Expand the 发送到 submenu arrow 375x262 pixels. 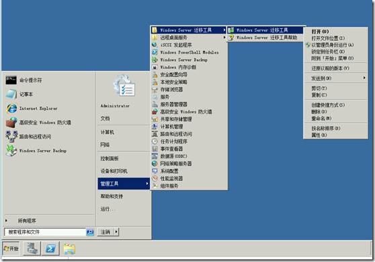(364, 78)
